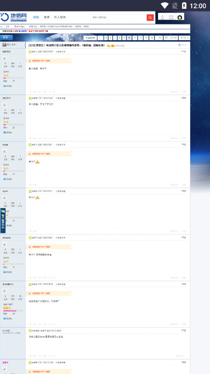Click the print icon beside thread title
The image size is (210, 374).
click(179, 45)
